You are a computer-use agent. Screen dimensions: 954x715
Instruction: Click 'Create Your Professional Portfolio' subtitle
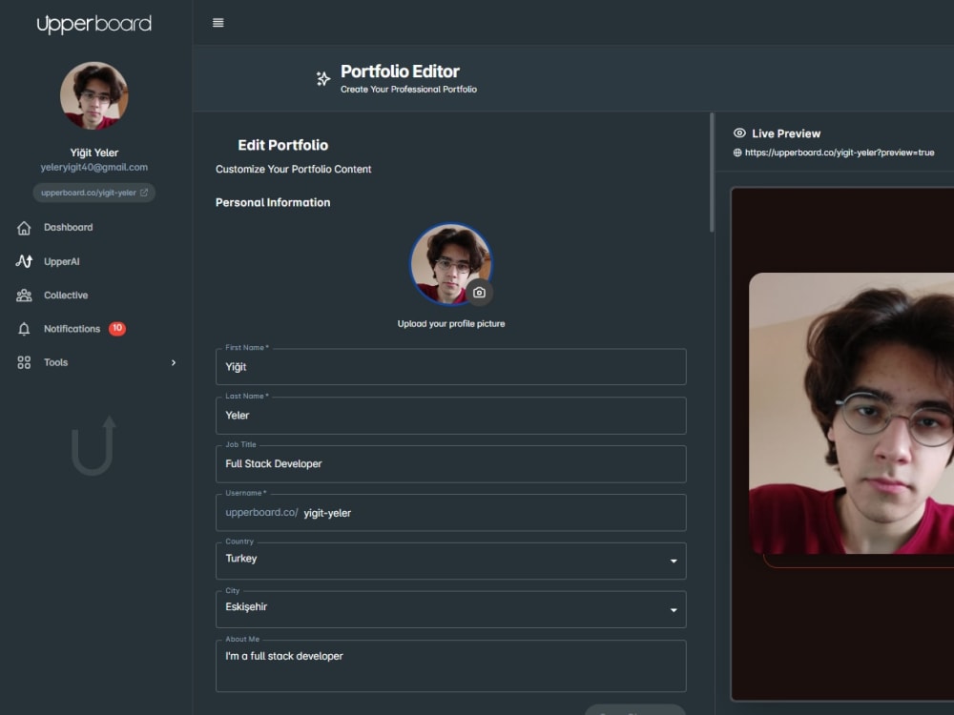click(409, 90)
